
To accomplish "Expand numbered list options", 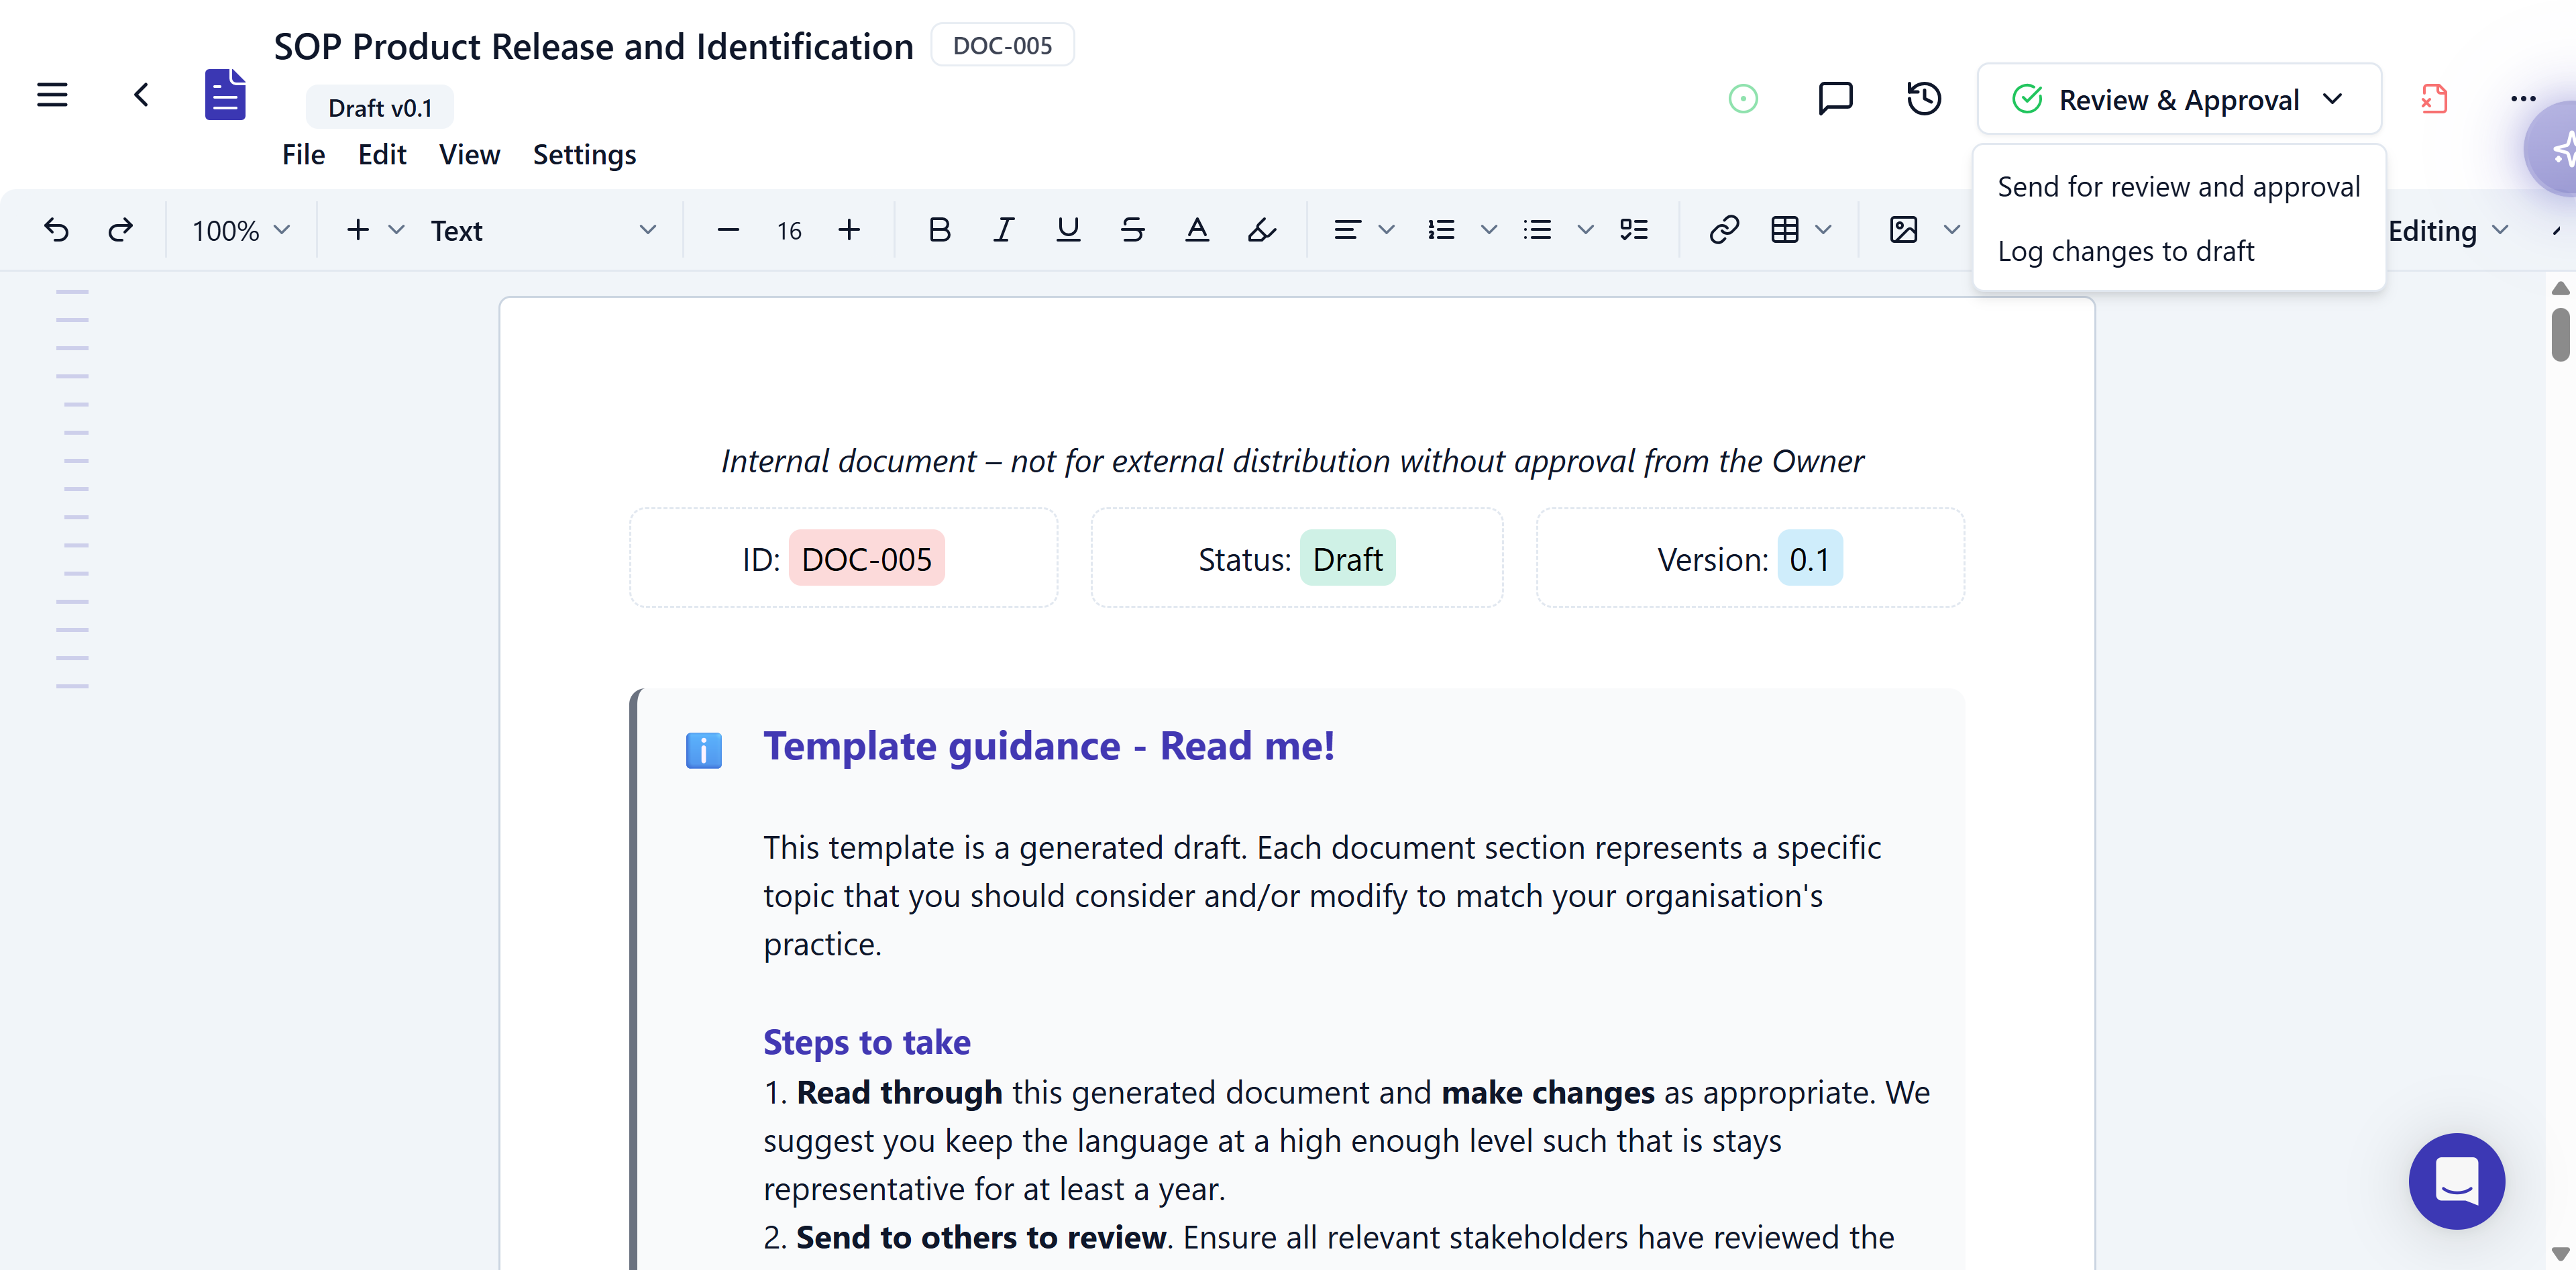I will (x=1488, y=230).
